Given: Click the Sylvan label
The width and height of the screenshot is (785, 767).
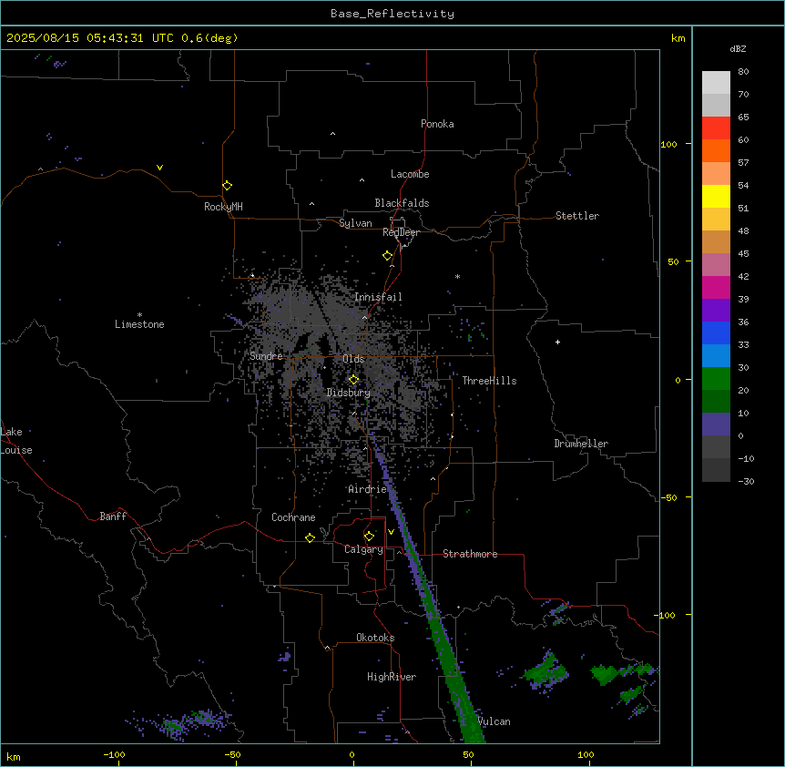Looking at the screenshot, I should coord(355,223).
